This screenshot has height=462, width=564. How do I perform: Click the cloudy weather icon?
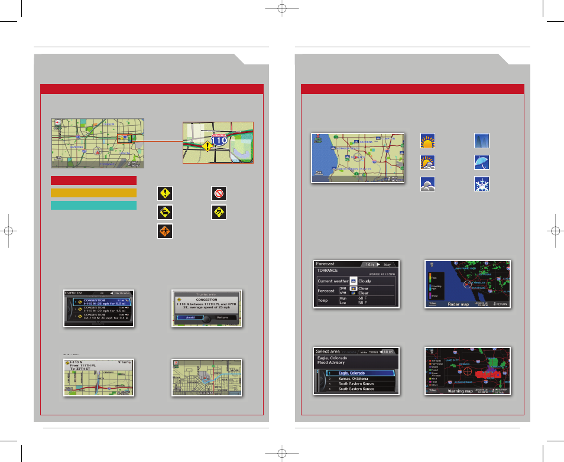[x=427, y=184]
